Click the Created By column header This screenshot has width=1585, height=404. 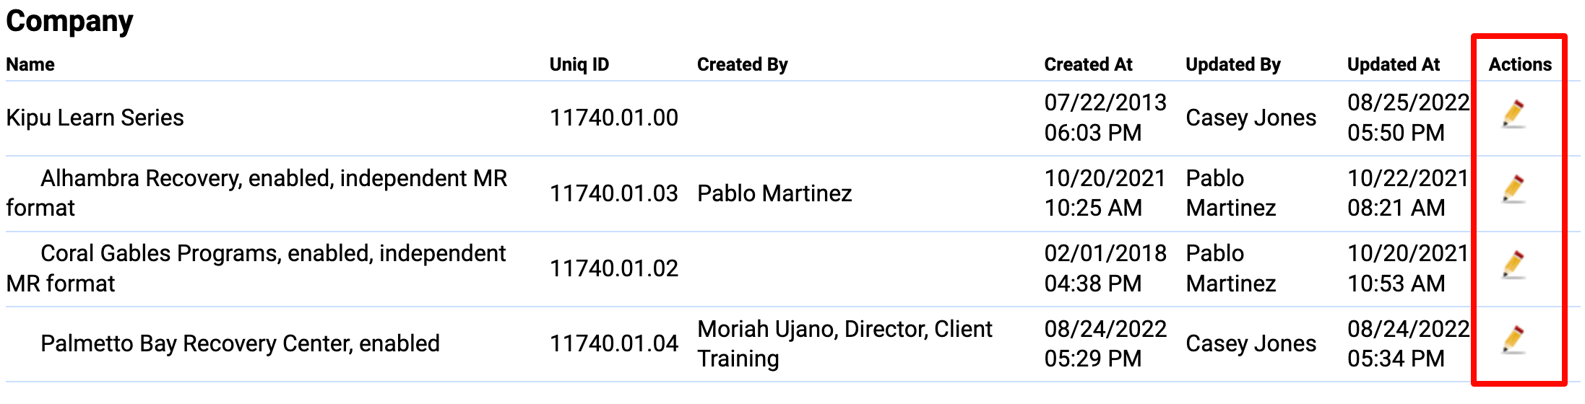tap(742, 64)
